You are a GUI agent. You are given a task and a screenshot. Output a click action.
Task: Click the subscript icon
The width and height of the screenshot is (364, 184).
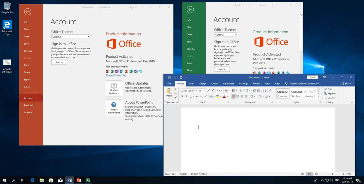click(x=201, y=96)
